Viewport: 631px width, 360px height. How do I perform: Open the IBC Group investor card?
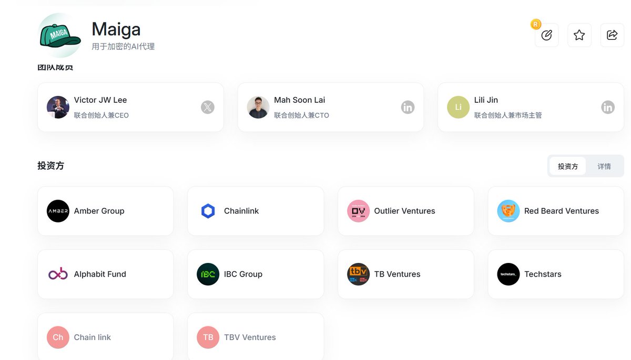coord(256,274)
